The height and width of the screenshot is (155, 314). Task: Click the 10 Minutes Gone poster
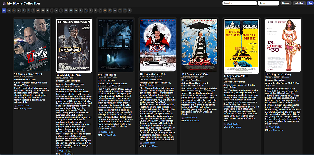32,45
